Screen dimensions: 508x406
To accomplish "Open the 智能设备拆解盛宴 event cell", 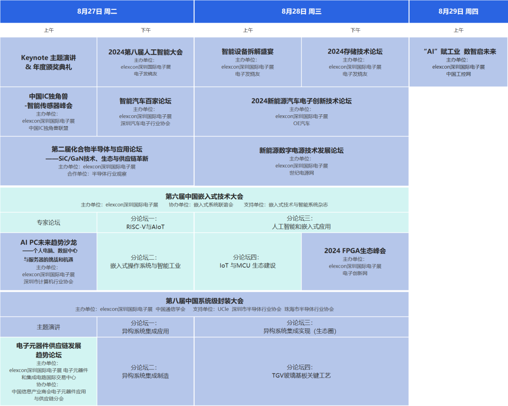I will (x=248, y=62).
